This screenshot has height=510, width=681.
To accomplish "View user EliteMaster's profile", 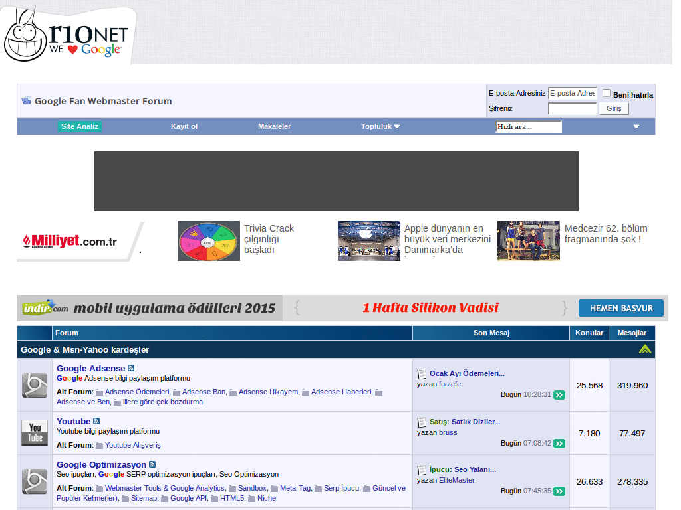I will [457, 480].
